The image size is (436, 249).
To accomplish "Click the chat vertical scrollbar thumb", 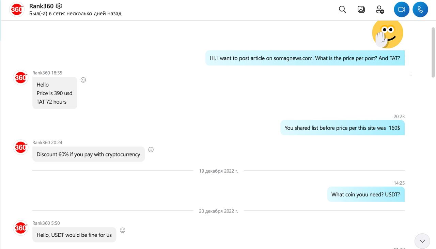I will (x=433, y=49).
